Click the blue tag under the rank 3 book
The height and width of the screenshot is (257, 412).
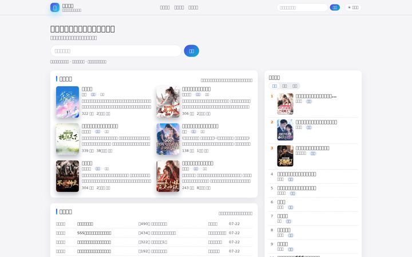(313, 154)
